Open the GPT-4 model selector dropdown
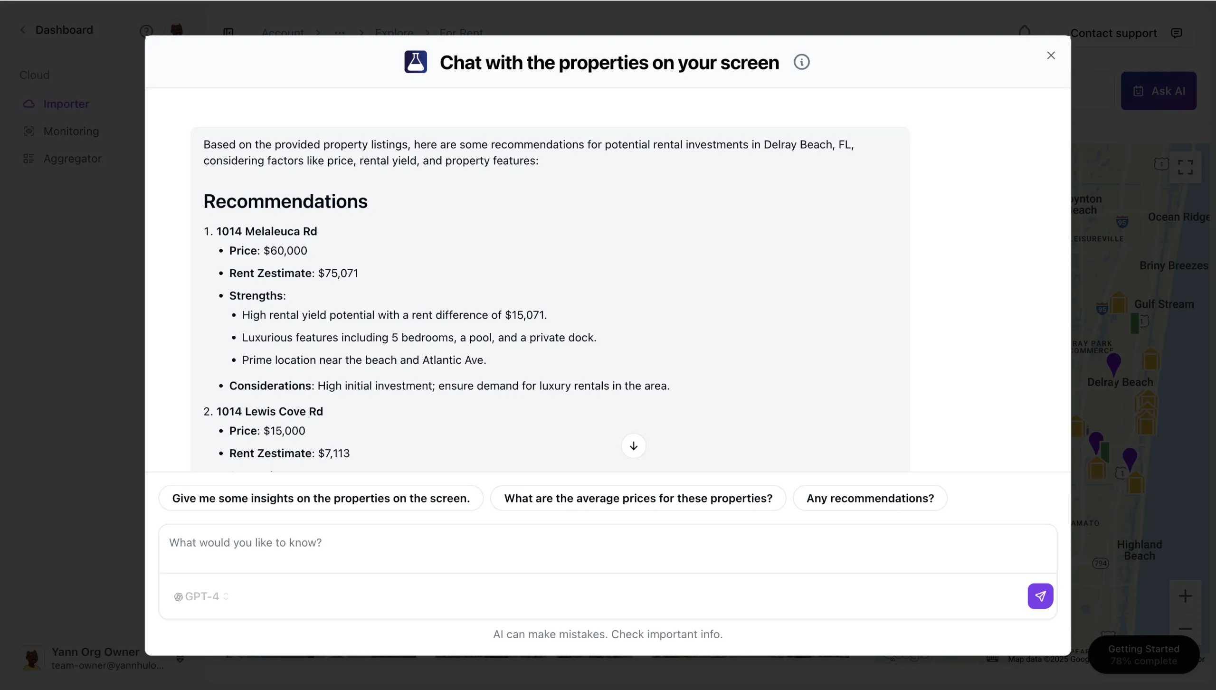This screenshot has height=690, width=1216. (x=201, y=596)
